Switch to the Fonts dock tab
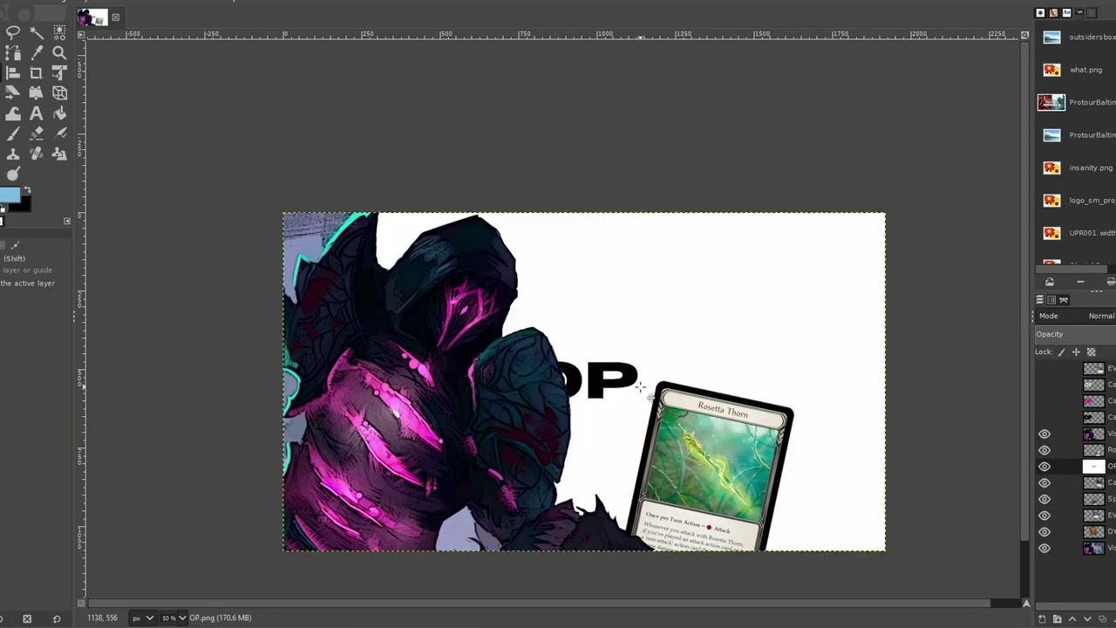Screen dimensions: 1116x628 coord(1066,13)
